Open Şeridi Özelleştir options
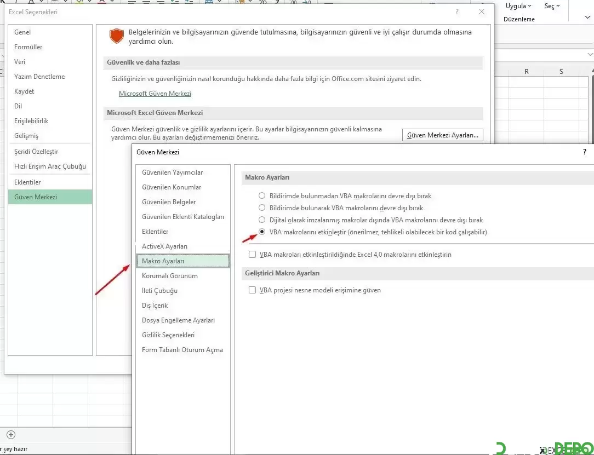 pyautogui.click(x=50, y=152)
